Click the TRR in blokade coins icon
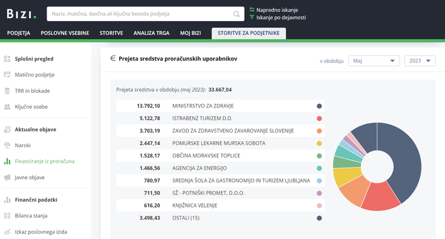 (7, 91)
